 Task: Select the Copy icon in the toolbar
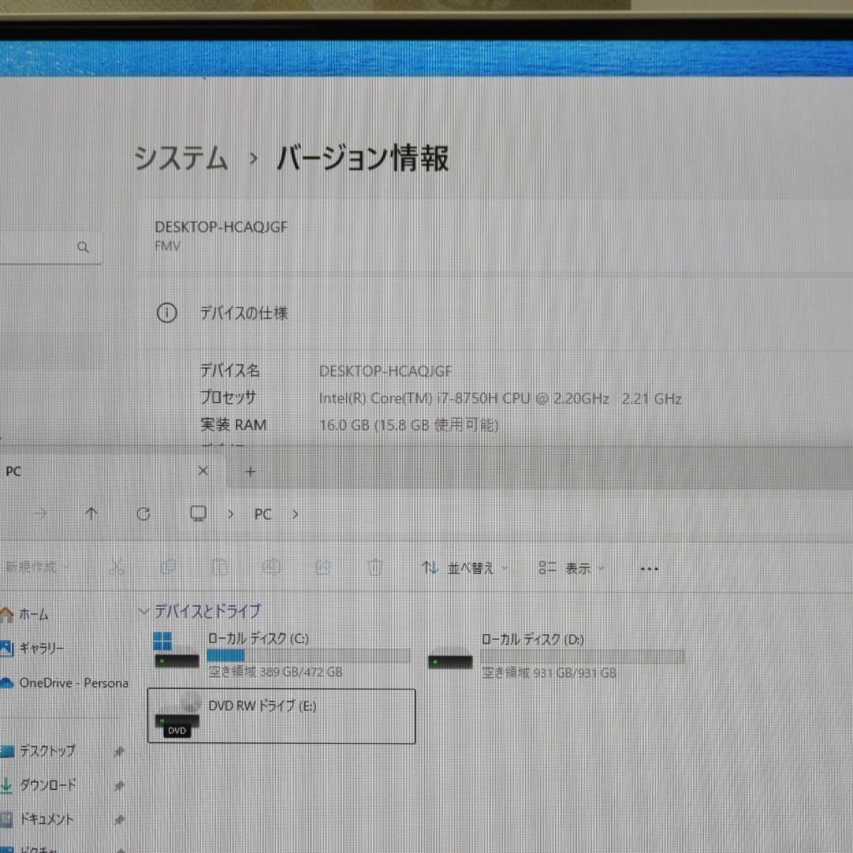click(x=168, y=567)
